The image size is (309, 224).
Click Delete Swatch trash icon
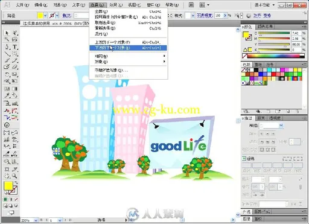pos(298,111)
